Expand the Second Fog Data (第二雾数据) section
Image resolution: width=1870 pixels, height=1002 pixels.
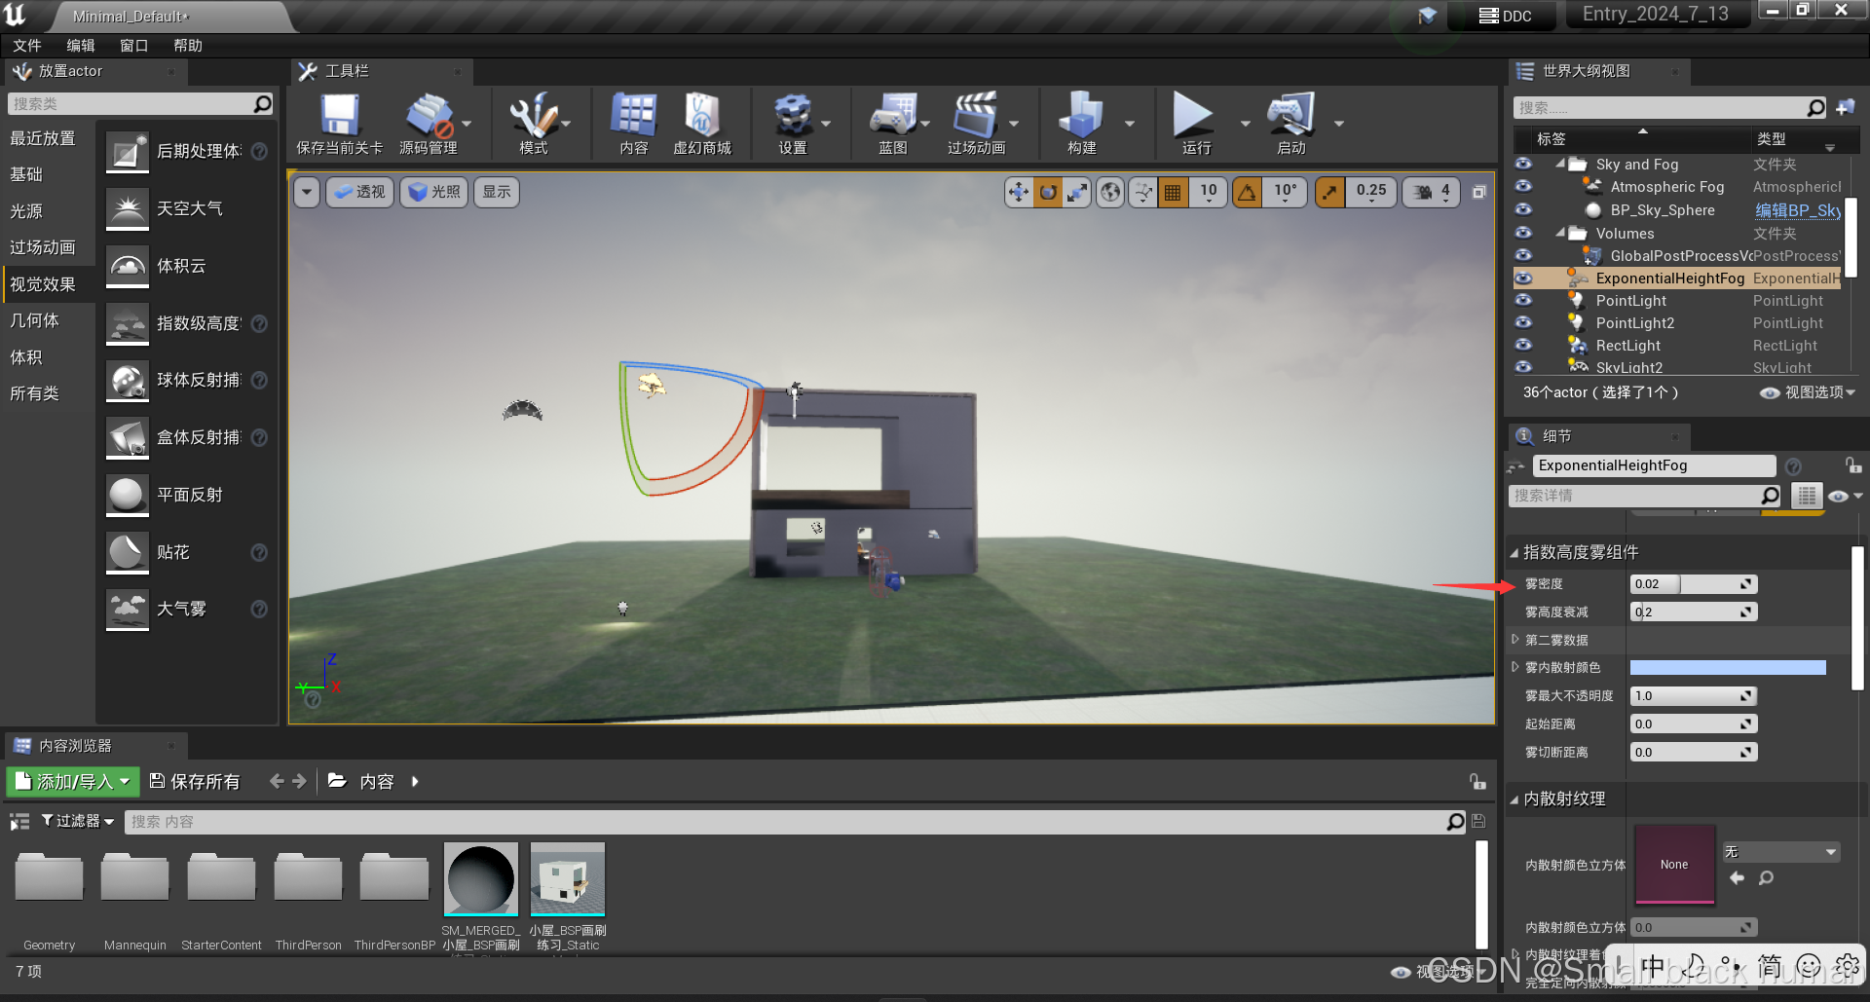[x=1515, y=640]
